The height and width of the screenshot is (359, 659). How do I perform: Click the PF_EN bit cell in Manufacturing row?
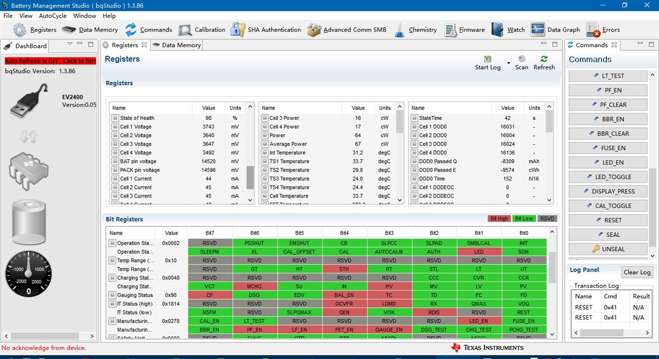[x=254, y=330]
